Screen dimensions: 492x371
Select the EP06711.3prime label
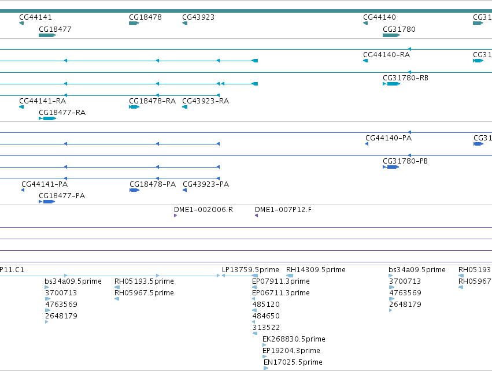[x=281, y=293]
